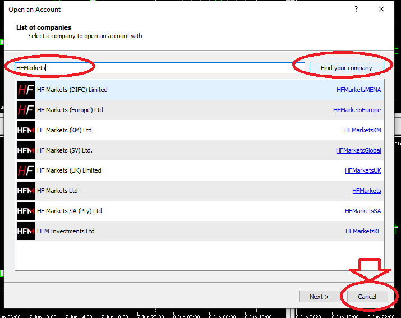Viewport: 401px width, 318px height.
Task: Click the HF Markets Ltd logo icon
Action: point(26,191)
